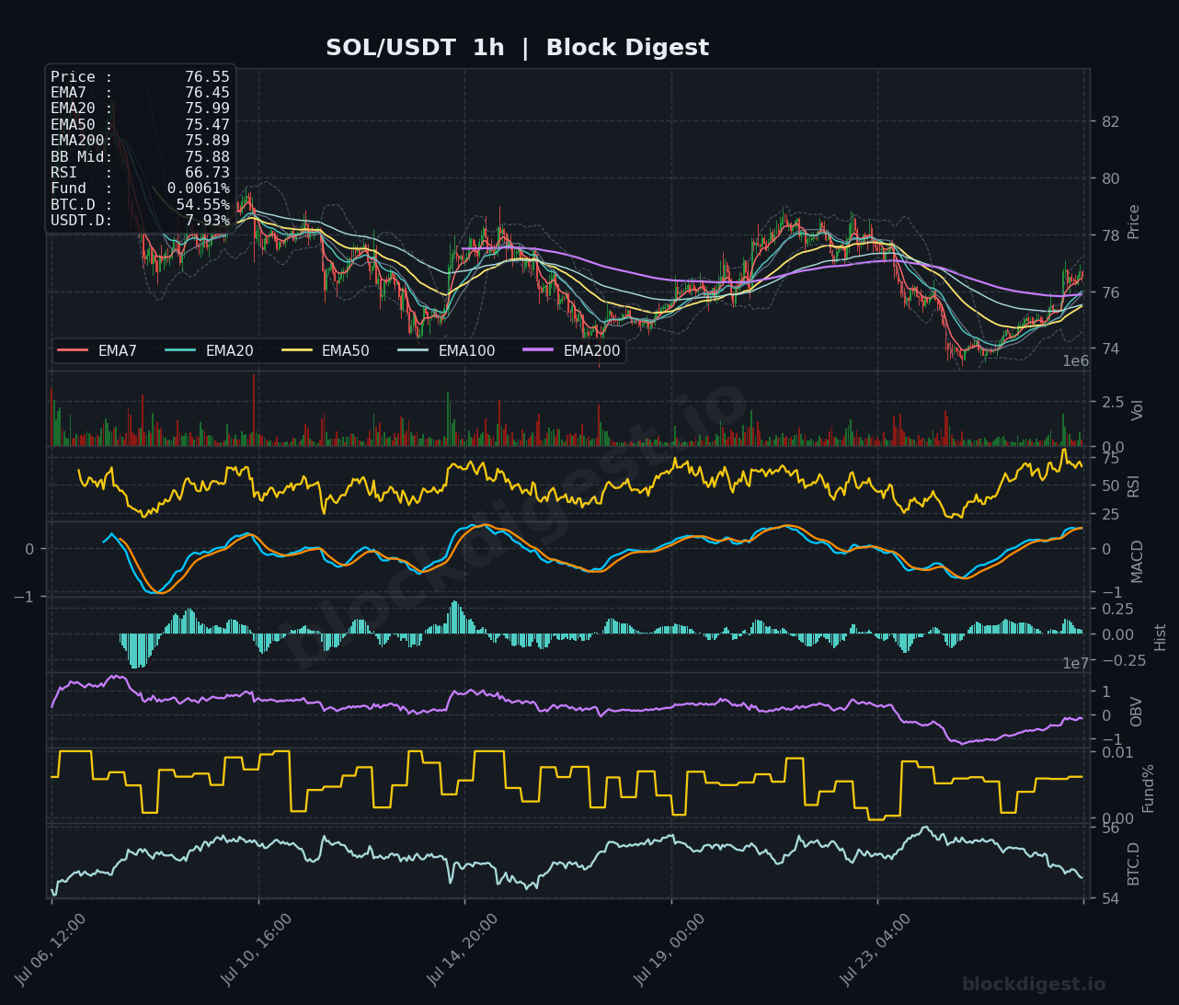Select the EMA7 legend entry
Screen dimensions: 1179x1005
point(97,350)
